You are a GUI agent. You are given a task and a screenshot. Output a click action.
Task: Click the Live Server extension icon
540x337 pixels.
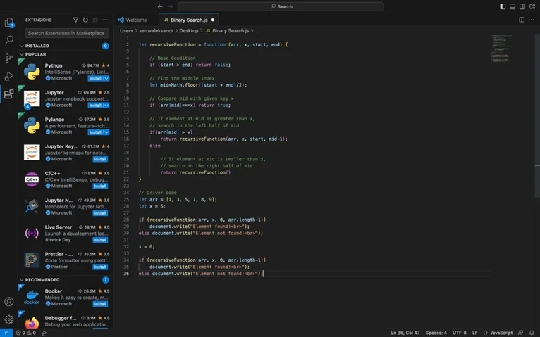(32, 234)
